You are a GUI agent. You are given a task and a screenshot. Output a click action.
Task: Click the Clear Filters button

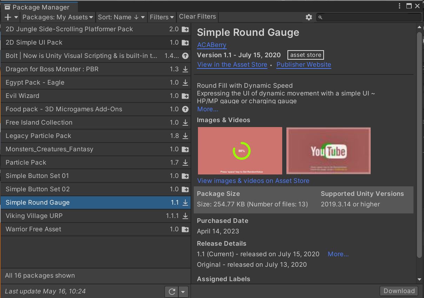197,17
